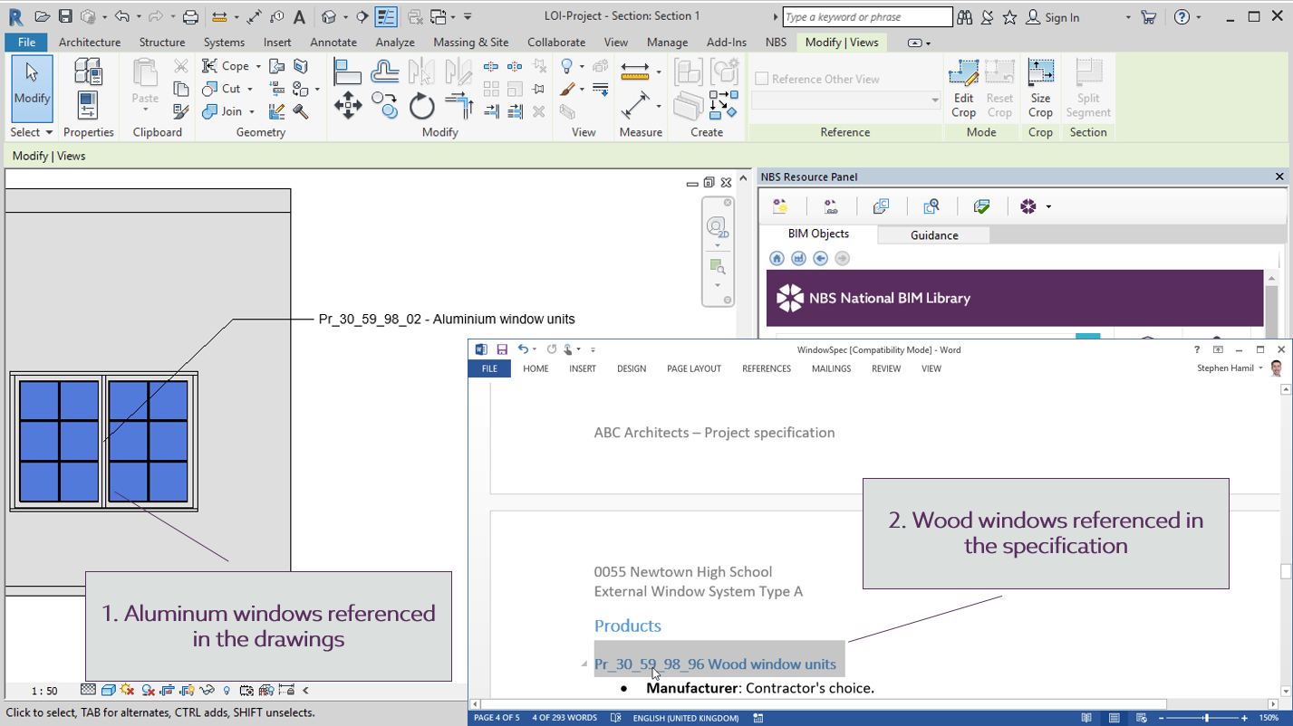This screenshot has height=726, width=1293.
Task: Expand the NBS logo toolbar dropdown
Action: pyautogui.click(x=1048, y=206)
